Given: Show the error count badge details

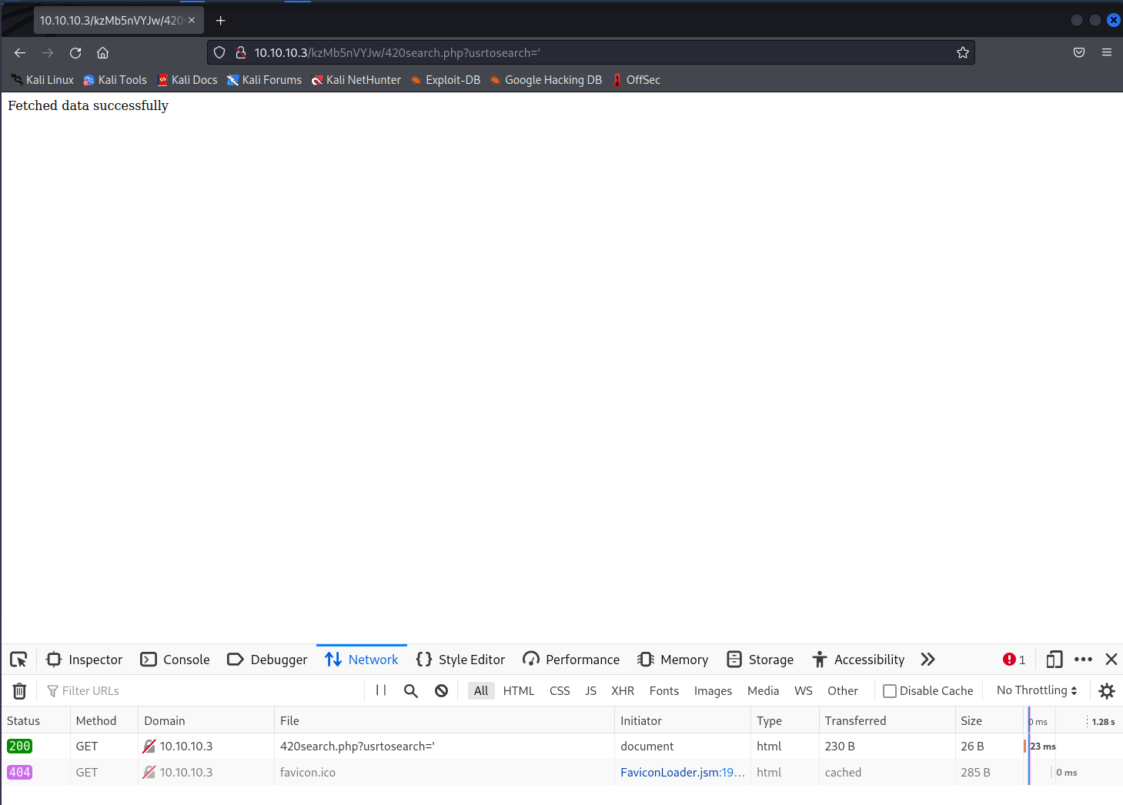Looking at the screenshot, I should (1014, 660).
